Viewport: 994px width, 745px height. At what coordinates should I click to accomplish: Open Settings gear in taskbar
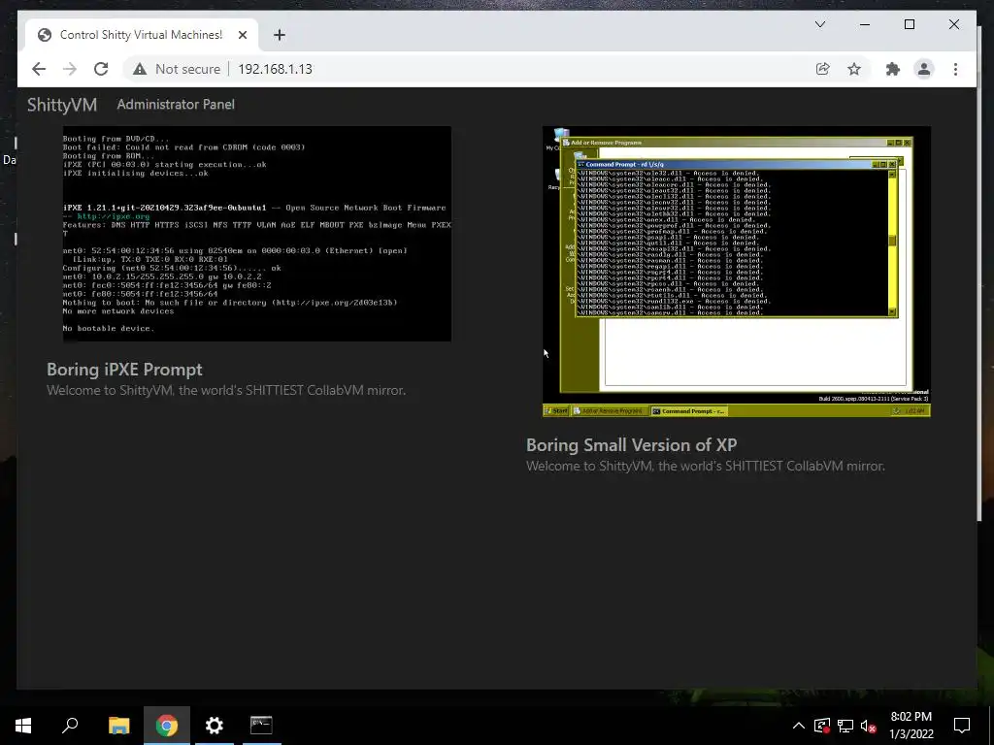(x=215, y=726)
